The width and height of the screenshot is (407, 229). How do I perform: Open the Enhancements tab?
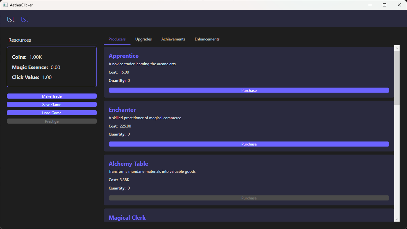pos(207,39)
